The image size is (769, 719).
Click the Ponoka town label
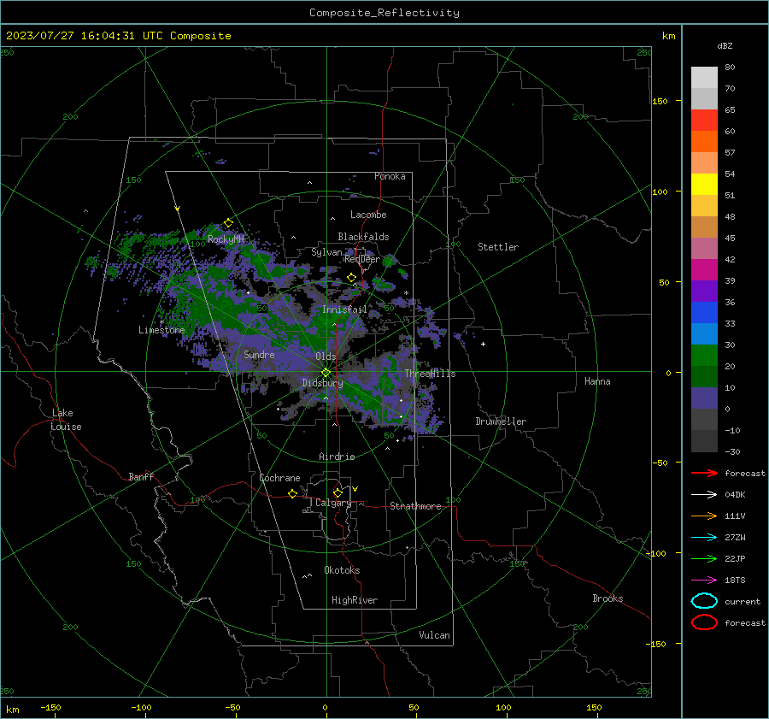(x=390, y=176)
